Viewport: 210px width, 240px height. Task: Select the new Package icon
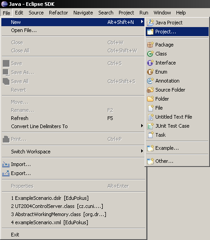tap(150, 45)
